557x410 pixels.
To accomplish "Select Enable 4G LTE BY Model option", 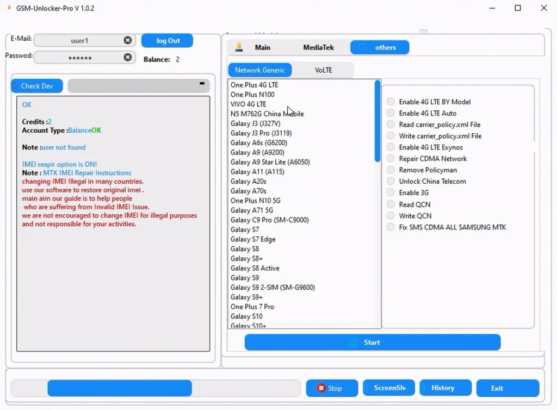I will pyautogui.click(x=391, y=102).
